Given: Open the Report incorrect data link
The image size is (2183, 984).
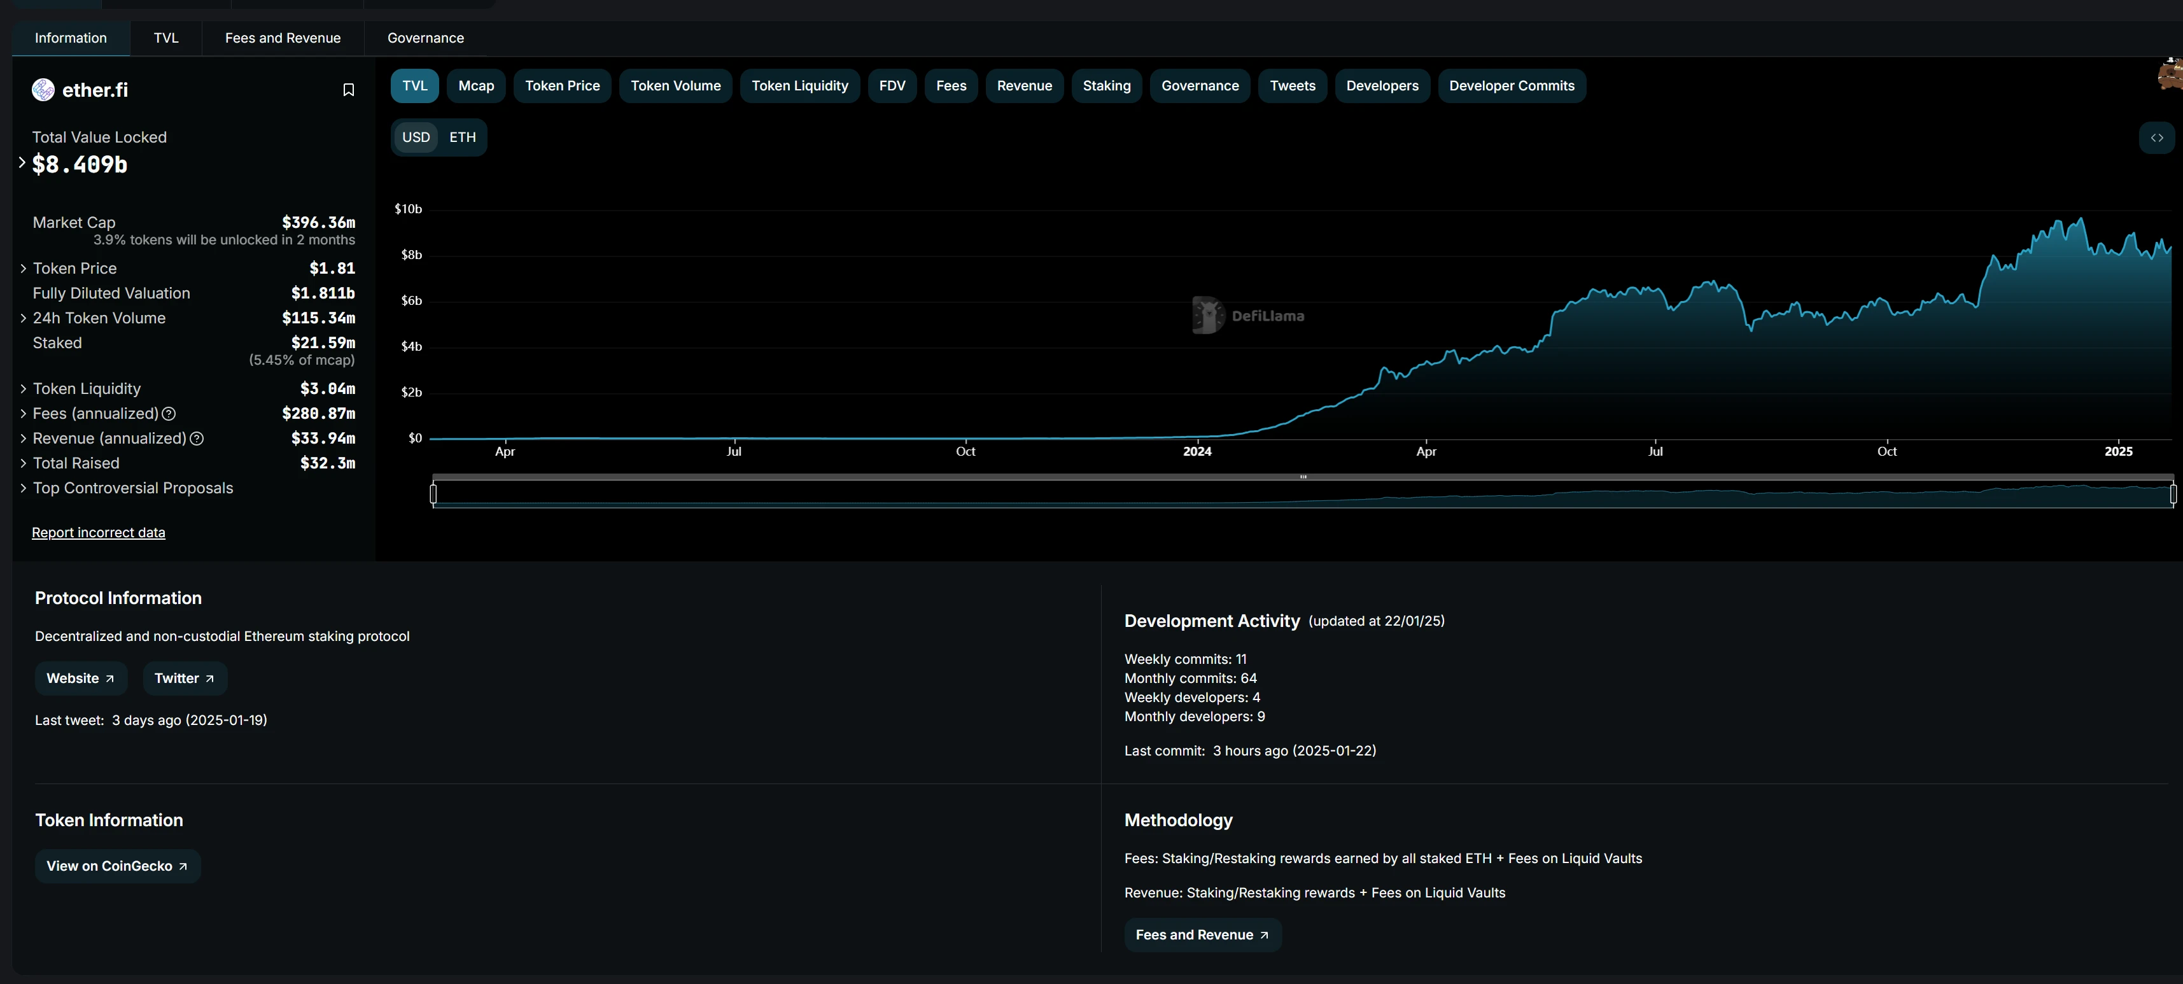Looking at the screenshot, I should (x=98, y=532).
